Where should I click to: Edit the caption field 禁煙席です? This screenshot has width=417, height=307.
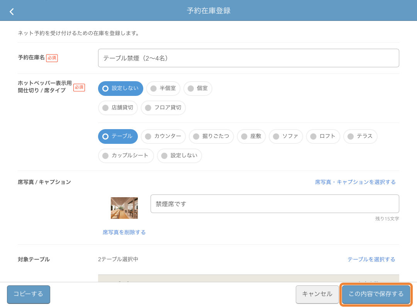275,204
